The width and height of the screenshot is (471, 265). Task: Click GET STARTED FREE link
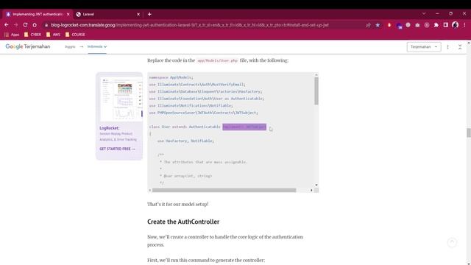(x=117, y=149)
